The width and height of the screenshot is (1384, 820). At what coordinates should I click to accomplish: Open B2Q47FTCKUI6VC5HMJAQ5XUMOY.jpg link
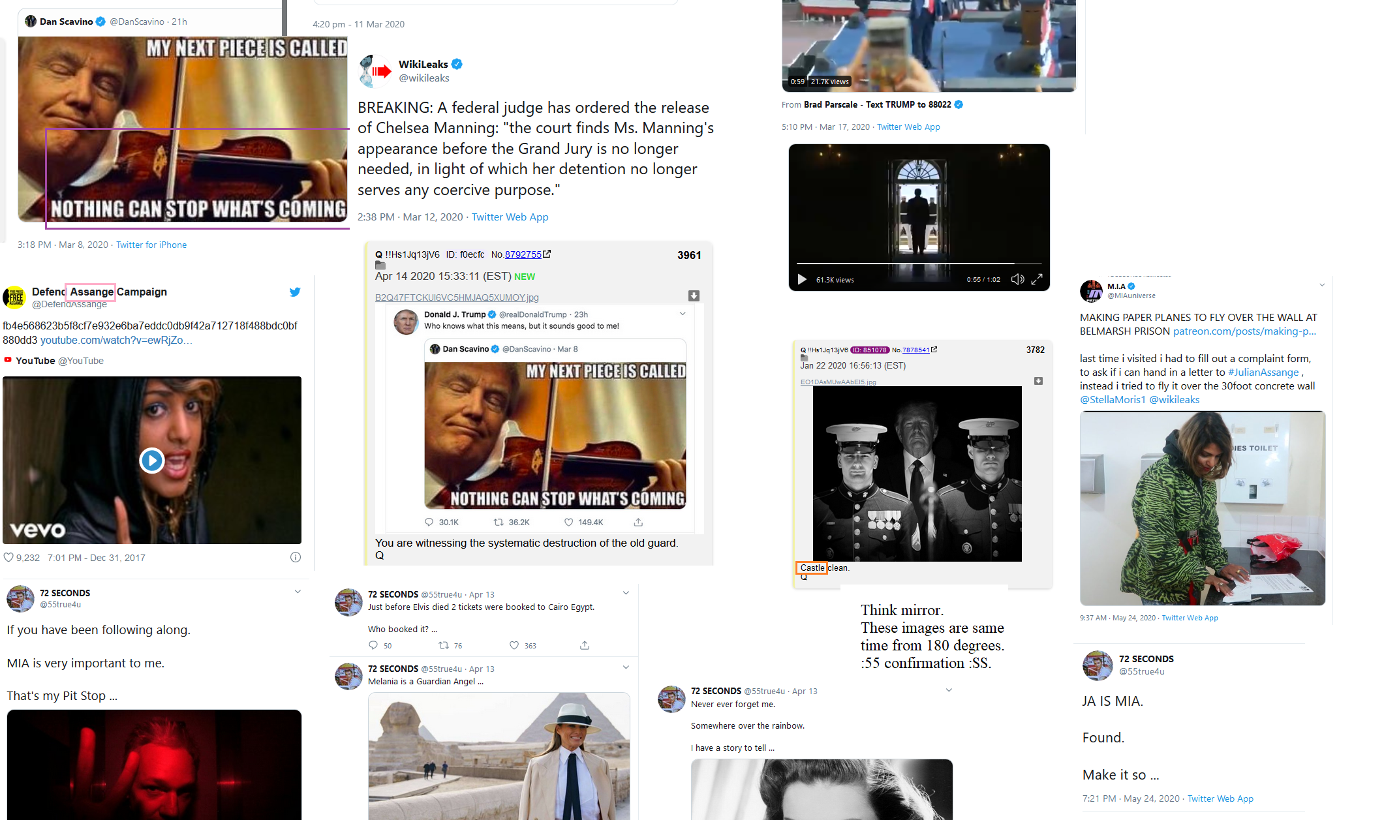click(x=457, y=297)
